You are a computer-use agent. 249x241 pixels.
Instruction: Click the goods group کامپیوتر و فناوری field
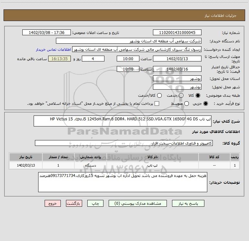[x=124, y=143]
